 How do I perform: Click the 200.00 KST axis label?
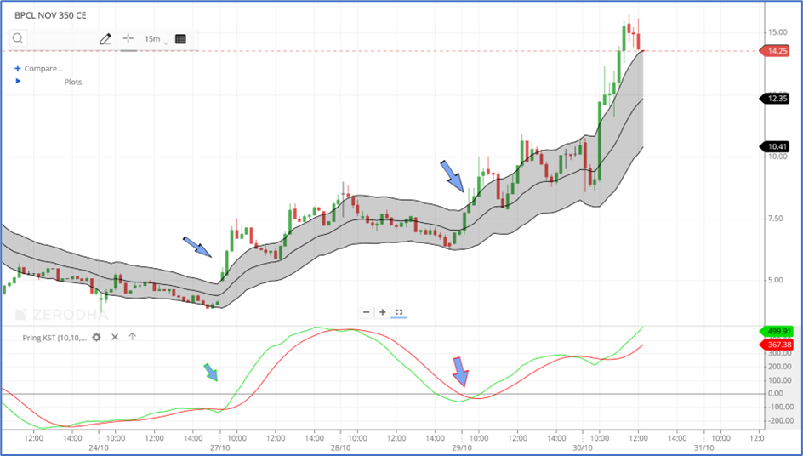point(779,367)
